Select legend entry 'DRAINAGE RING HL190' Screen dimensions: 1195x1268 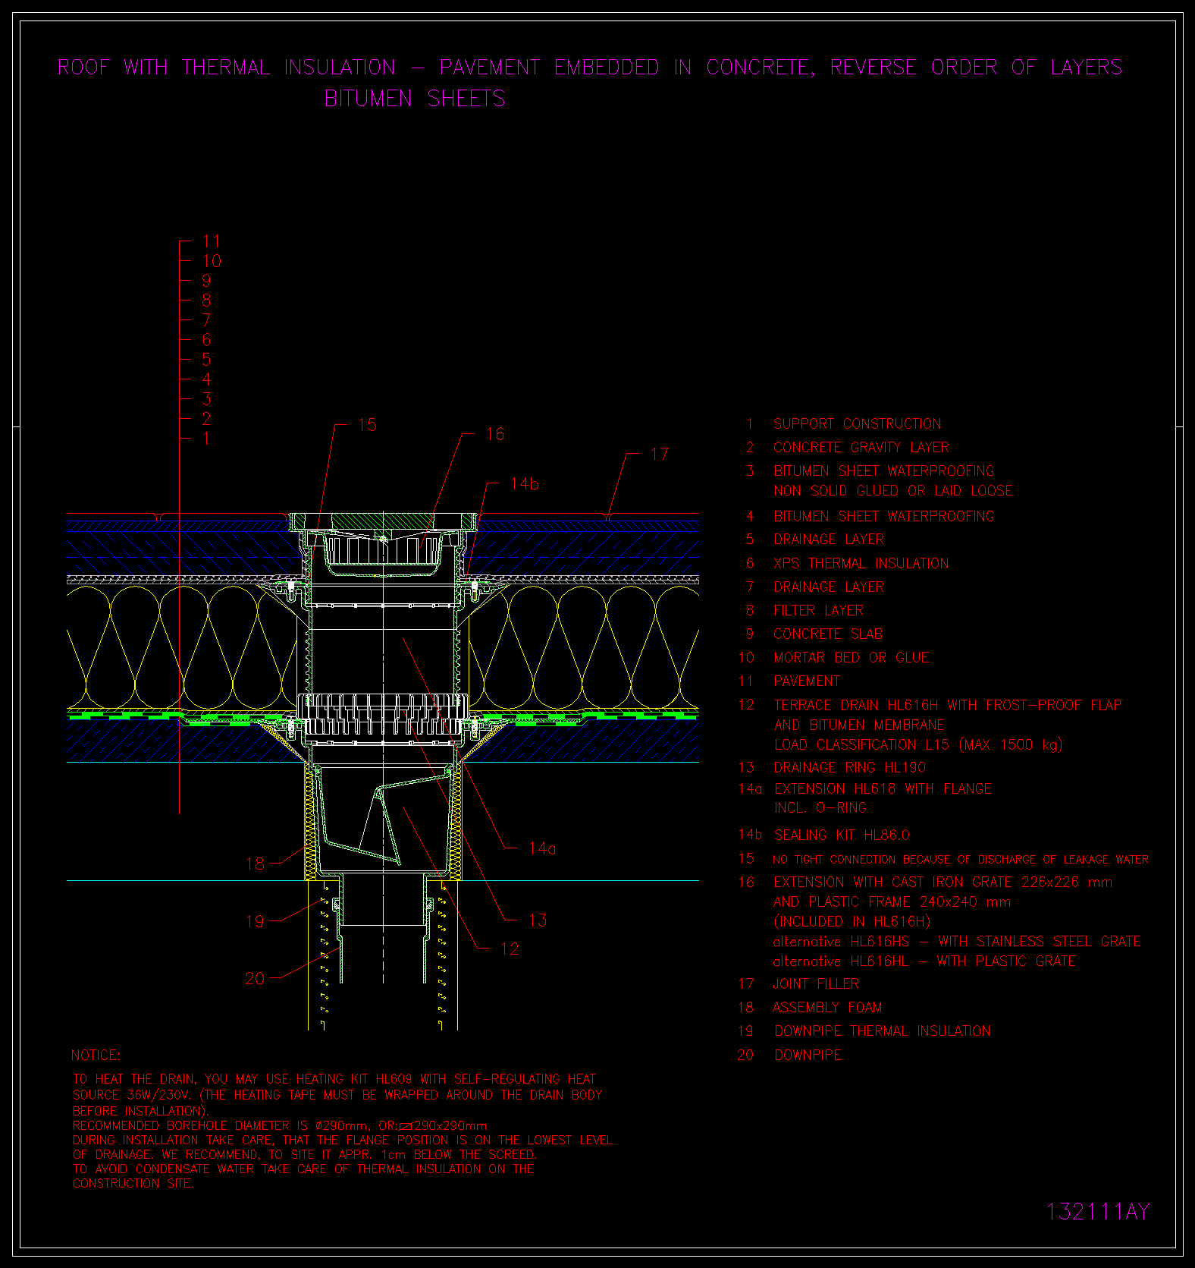(x=849, y=767)
